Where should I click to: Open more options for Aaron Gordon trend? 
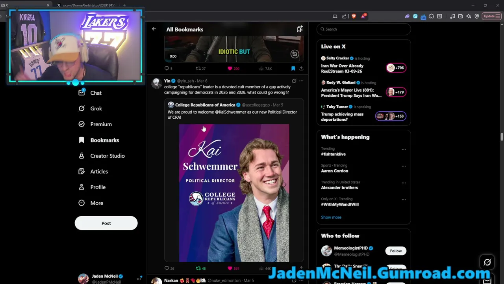[x=404, y=166]
